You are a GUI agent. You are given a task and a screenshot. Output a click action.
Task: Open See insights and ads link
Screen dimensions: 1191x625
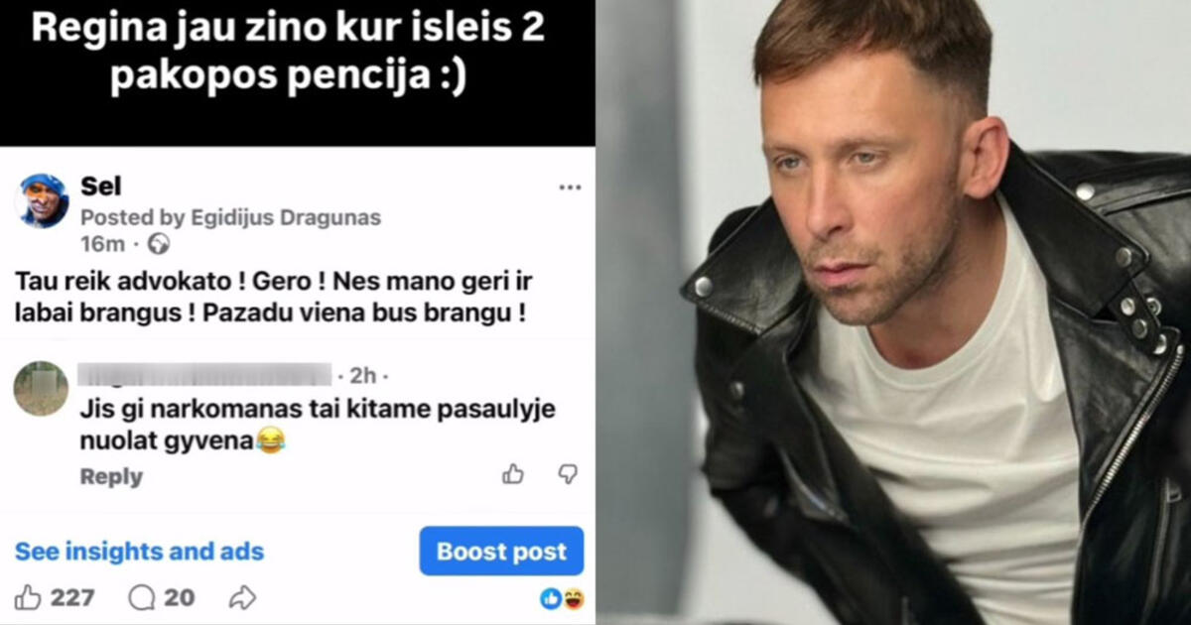(139, 552)
